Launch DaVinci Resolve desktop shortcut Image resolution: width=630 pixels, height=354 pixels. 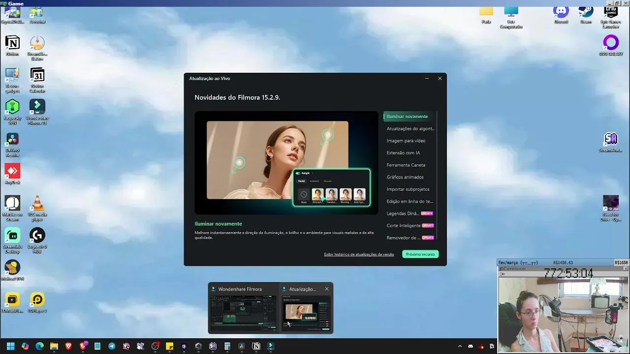point(12,145)
